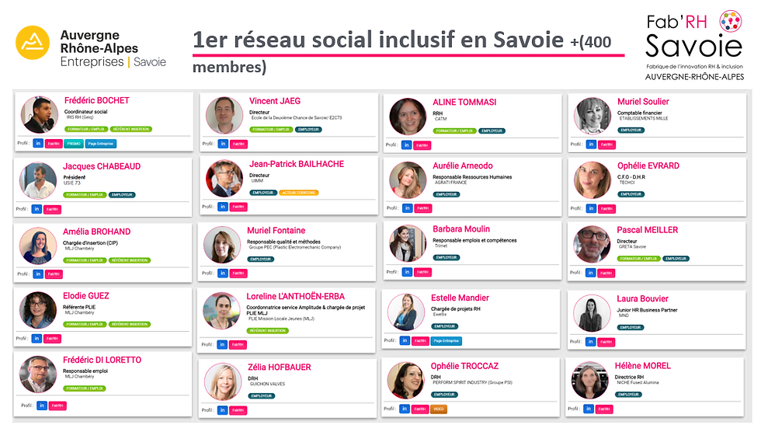Click the Référent Insertion tag on Elodie GUEZ
761x432 pixels.
[x=130, y=324]
